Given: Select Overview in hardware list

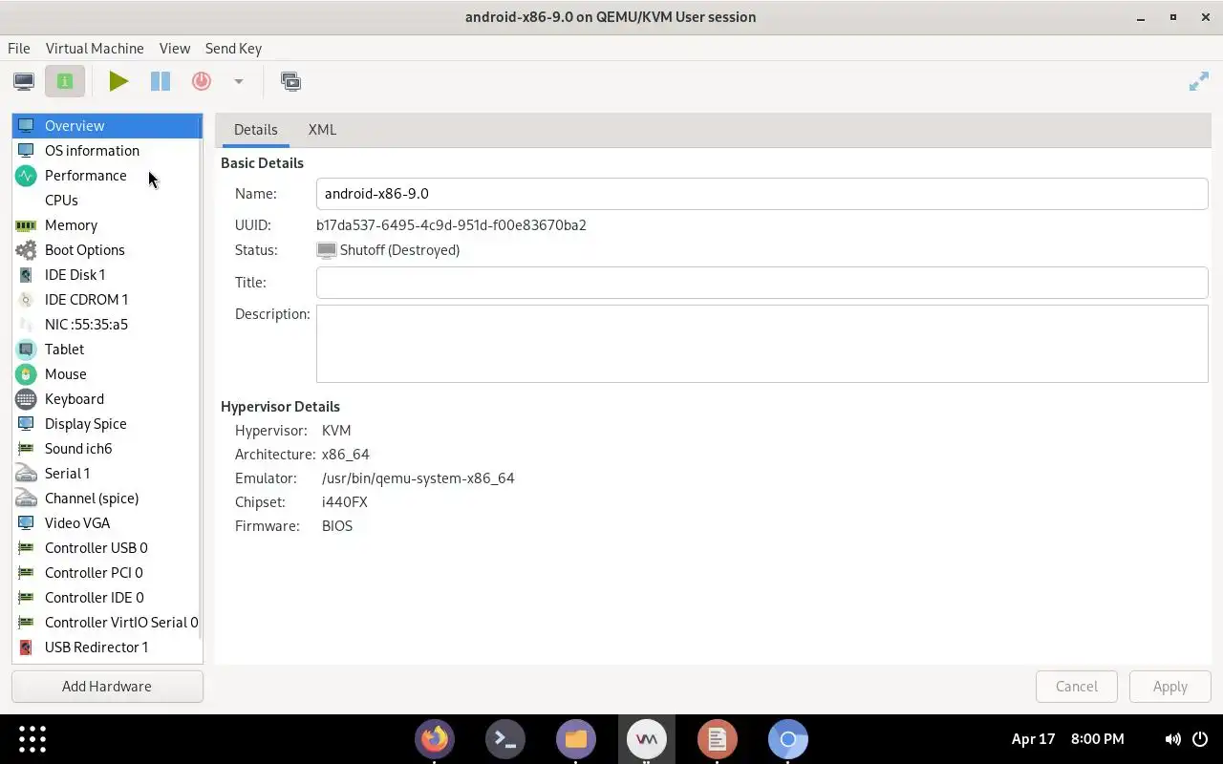Looking at the screenshot, I should pyautogui.click(x=106, y=125).
